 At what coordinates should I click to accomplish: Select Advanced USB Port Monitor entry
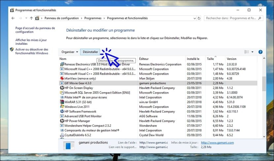(x=158, y=116)
